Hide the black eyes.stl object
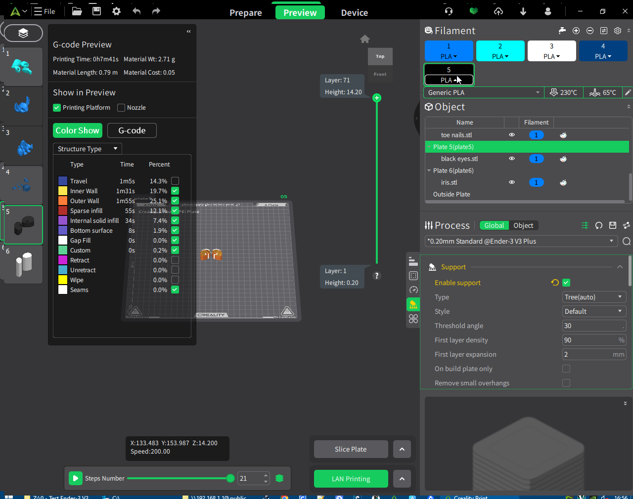Image resolution: width=633 pixels, height=499 pixels. pyautogui.click(x=512, y=159)
